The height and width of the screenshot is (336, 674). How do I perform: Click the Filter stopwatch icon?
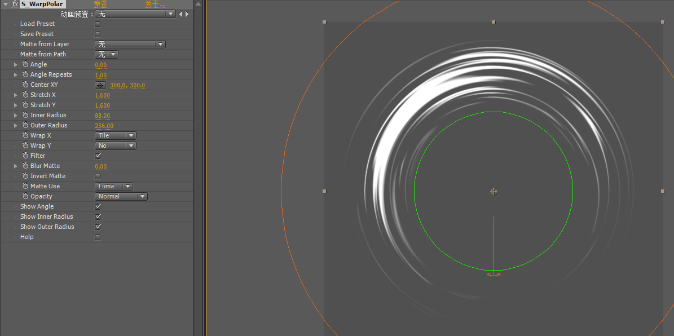tap(25, 156)
